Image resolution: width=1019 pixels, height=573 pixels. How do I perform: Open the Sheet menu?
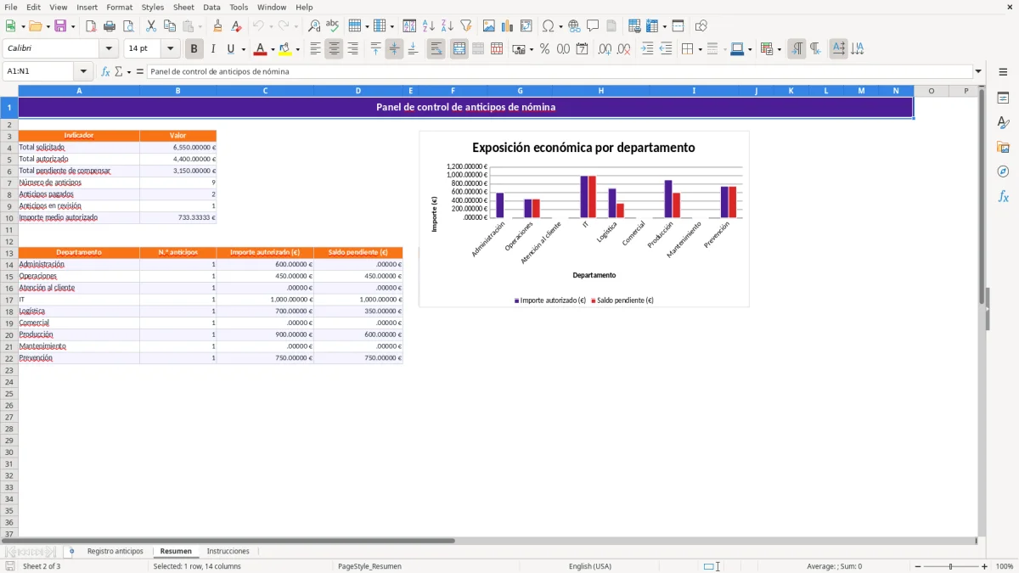183,7
